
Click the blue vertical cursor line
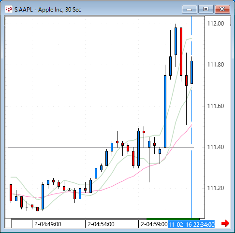pos(191,117)
